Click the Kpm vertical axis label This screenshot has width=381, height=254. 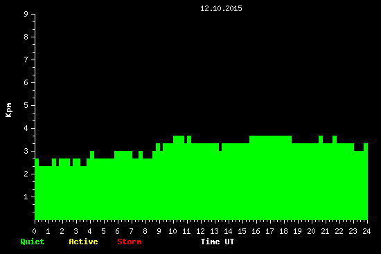(x=9, y=110)
